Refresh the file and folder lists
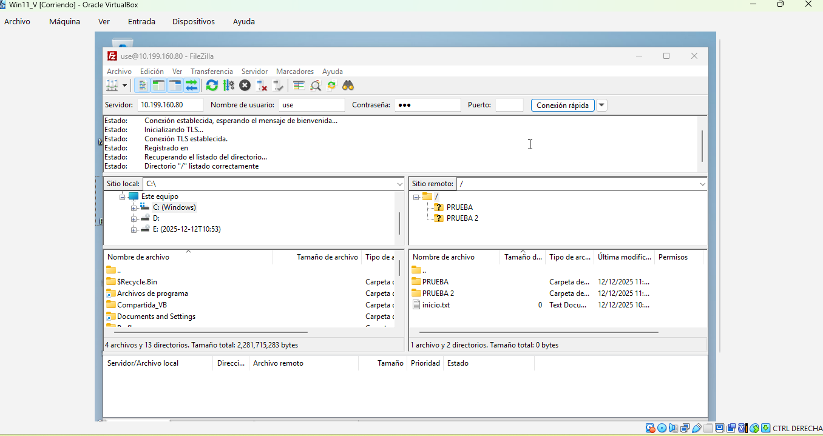 point(212,86)
